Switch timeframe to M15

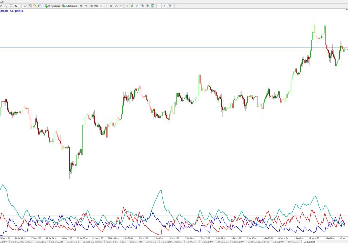[x=91, y=6]
